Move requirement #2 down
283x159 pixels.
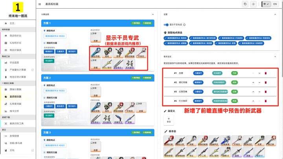click(x=259, y=82)
